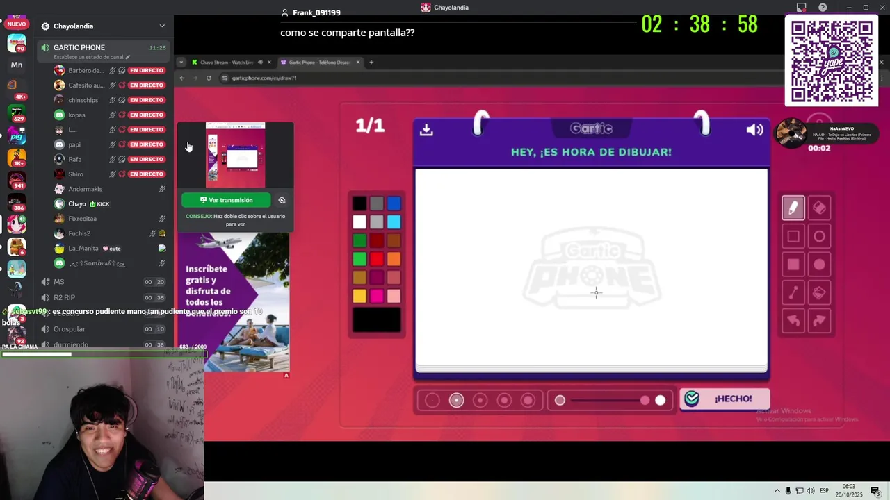The image size is (890, 500).
Task: Select user Andermakis in voice list
Action: coord(109,189)
